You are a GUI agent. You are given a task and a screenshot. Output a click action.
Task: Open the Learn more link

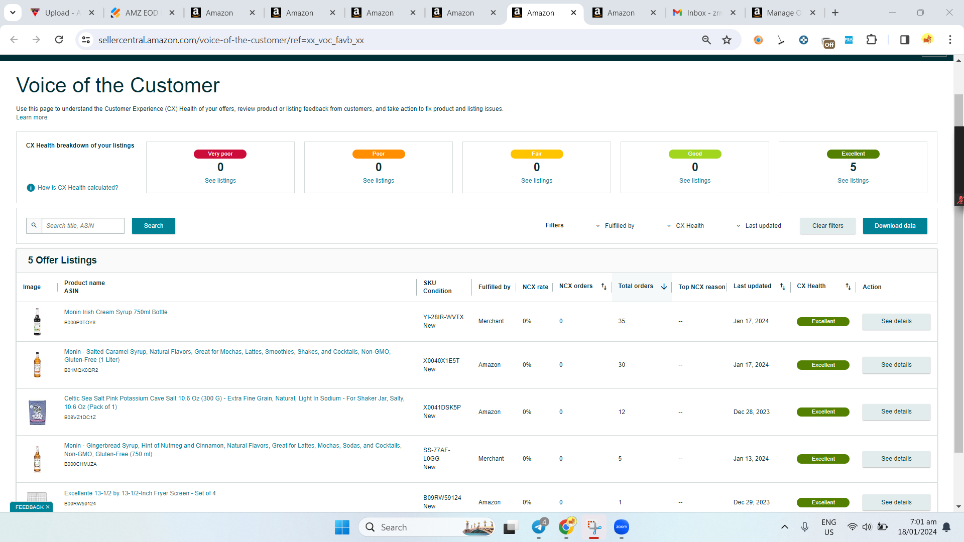point(32,117)
